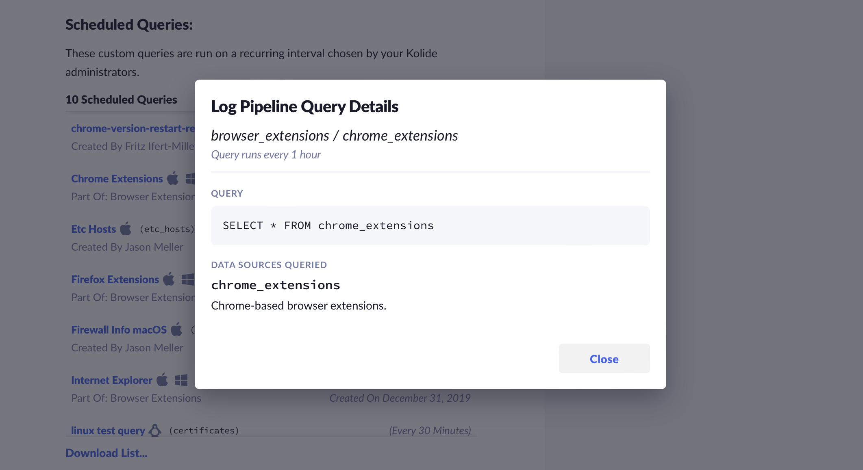The image size is (863, 470).
Task: Open the Etc Hosts scheduled query
Action: tap(93, 229)
